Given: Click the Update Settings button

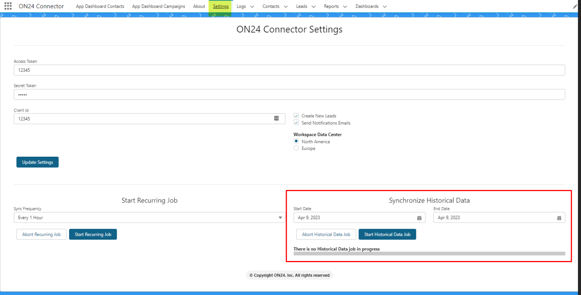Looking at the screenshot, I should [x=37, y=162].
